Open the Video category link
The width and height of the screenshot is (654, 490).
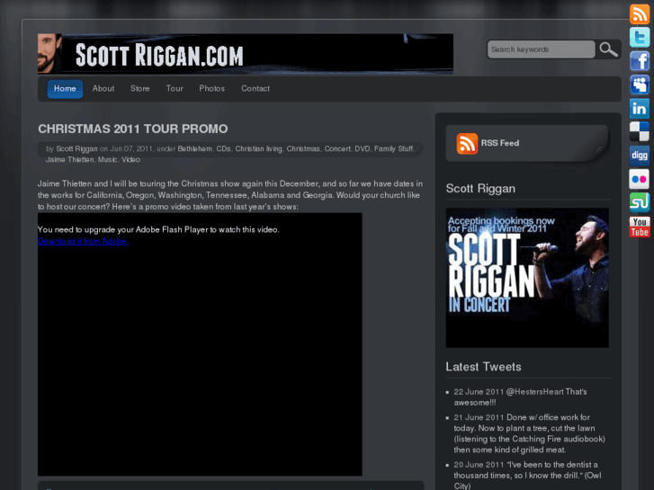point(130,160)
